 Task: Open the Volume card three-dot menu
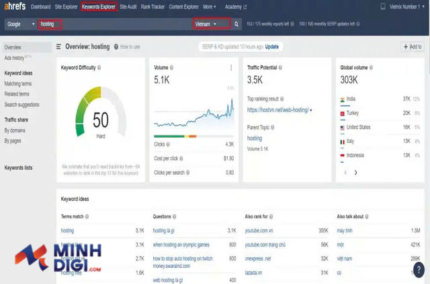(231, 68)
